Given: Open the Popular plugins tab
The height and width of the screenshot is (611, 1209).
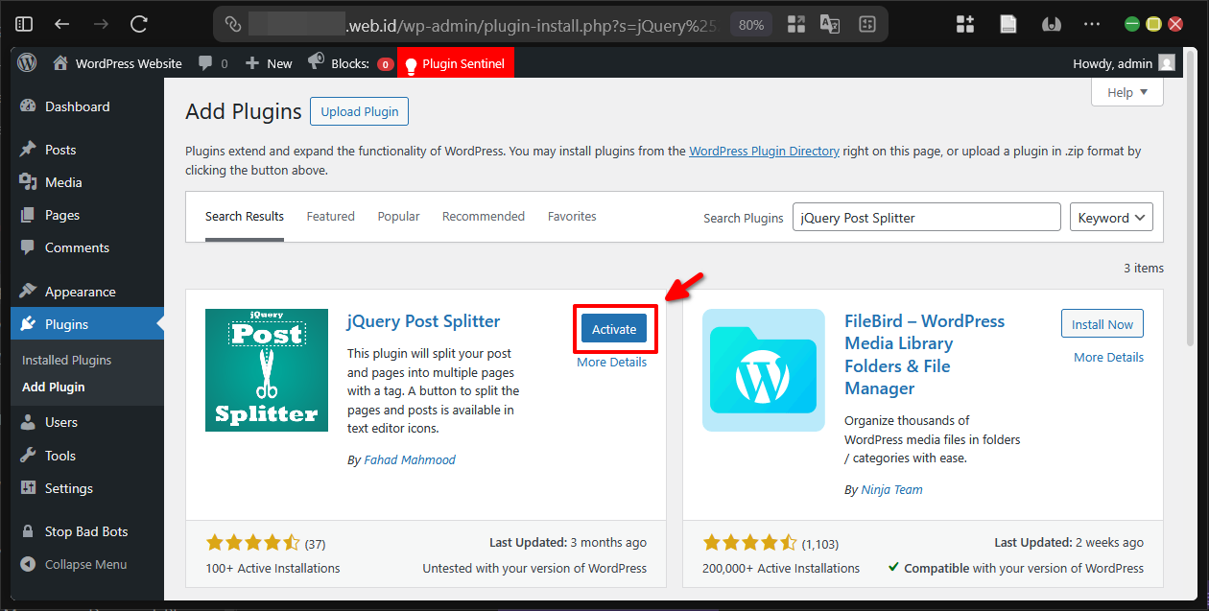Looking at the screenshot, I should click(x=398, y=216).
